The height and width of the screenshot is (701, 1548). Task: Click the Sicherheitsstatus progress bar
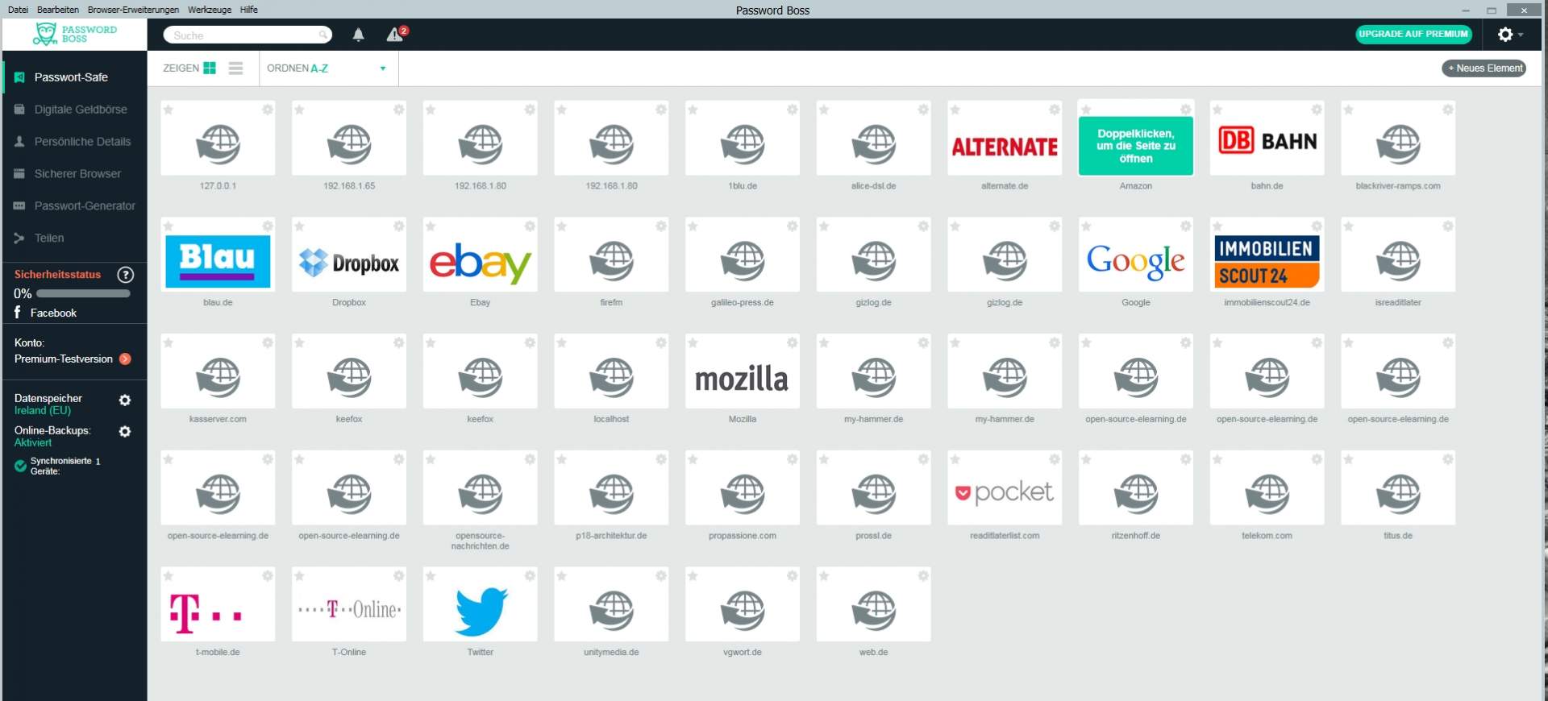(x=83, y=294)
